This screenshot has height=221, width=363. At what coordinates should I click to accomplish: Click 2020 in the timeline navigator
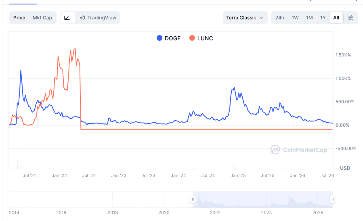164,213
